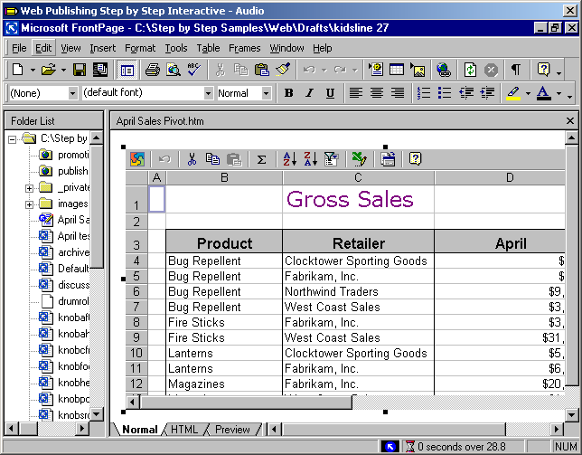Screen dimensions: 582x455
Task: Click the Open folder icon
Action: [48, 70]
